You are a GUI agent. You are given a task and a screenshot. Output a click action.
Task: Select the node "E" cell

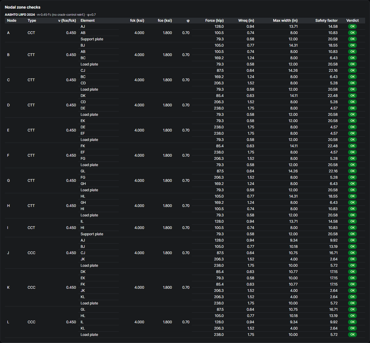tap(8, 130)
